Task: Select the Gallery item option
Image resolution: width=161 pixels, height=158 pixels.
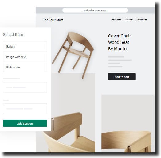Action: (25, 47)
